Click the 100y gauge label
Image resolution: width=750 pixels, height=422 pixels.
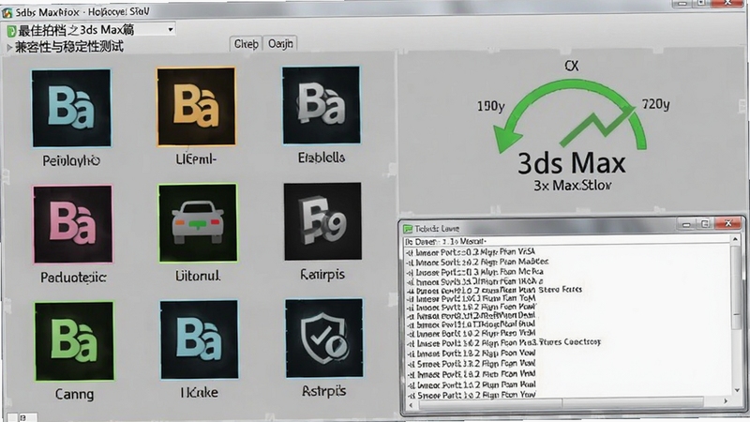(x=490, y=106)
